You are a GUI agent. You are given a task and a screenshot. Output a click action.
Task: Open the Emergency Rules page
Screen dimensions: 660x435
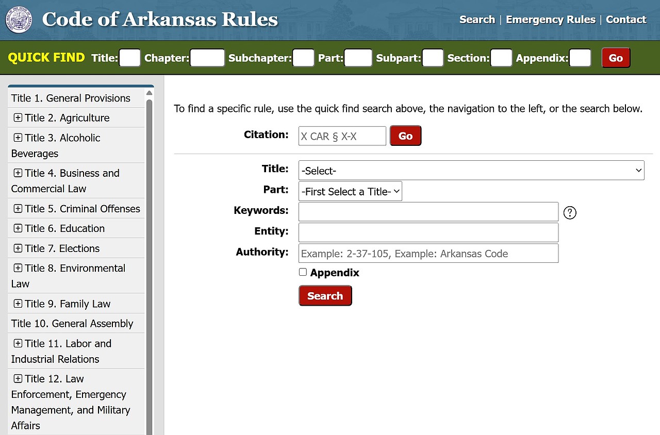click(551, 19)
